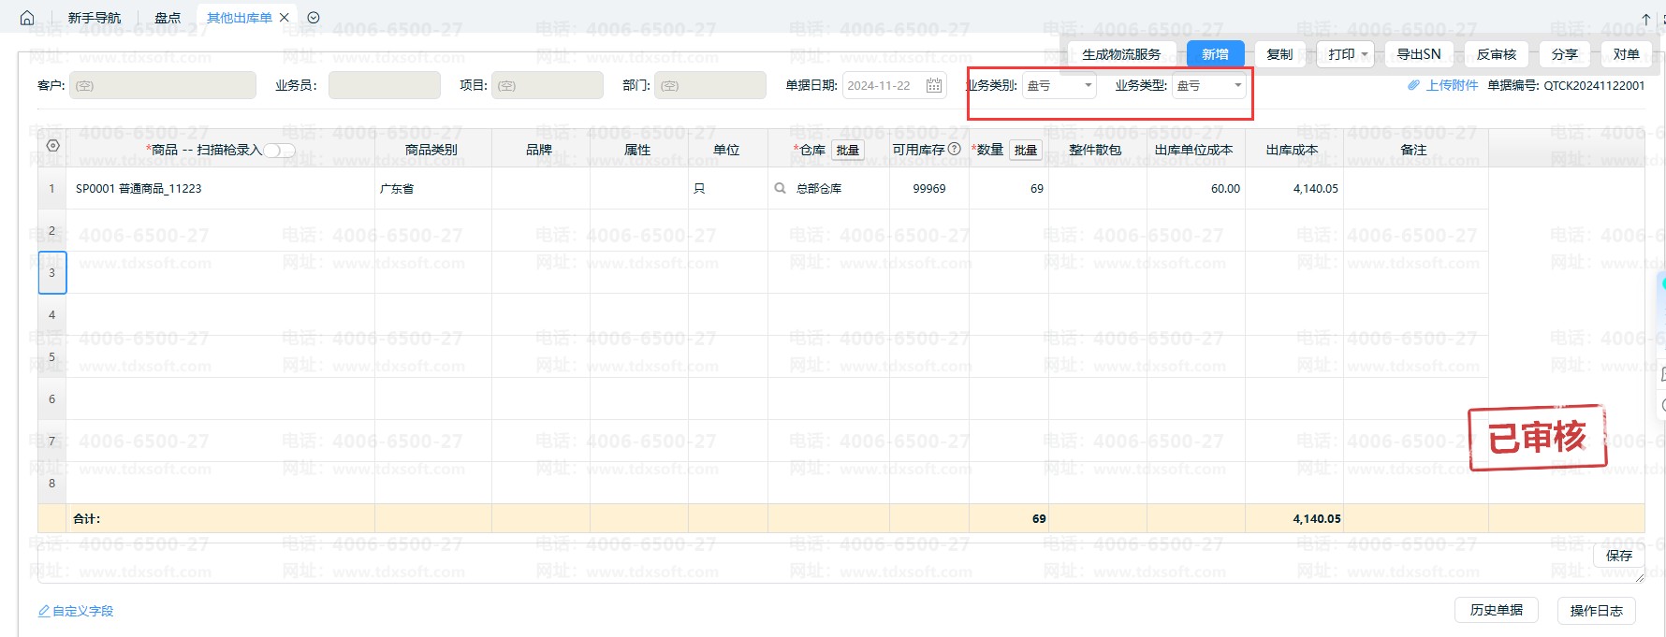1666x637 pixels.
Task: Open the 打印 dropdown button
Action: [x=1345, y=54]
